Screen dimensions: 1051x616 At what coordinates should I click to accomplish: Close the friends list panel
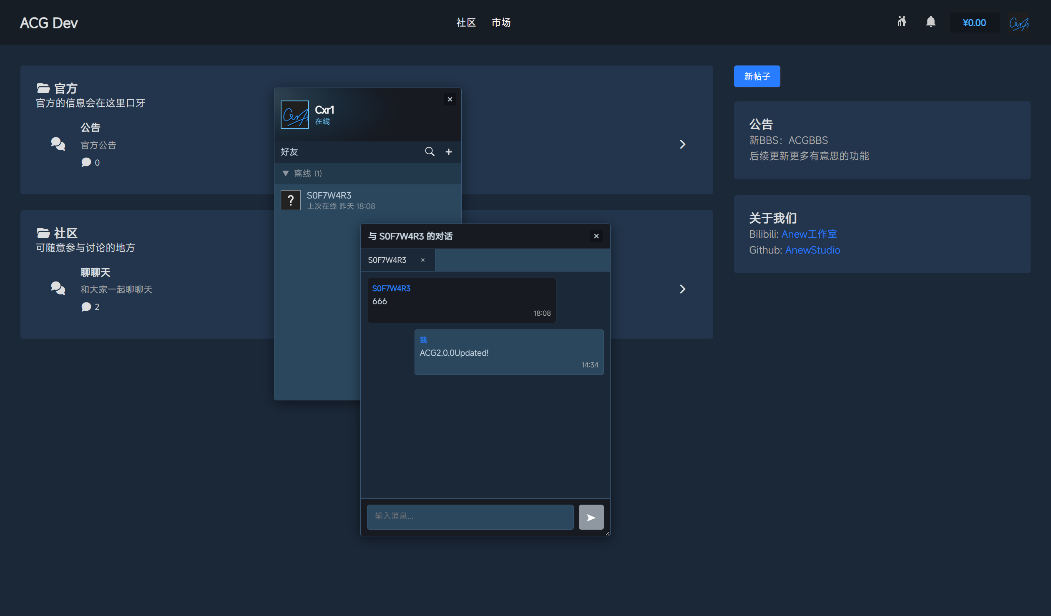pos(450,99)
